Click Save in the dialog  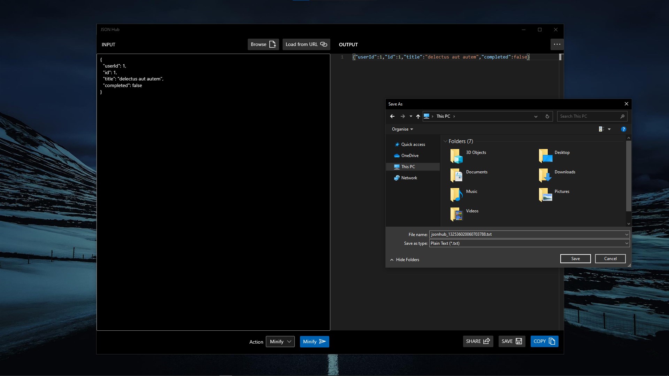point(575,259)
